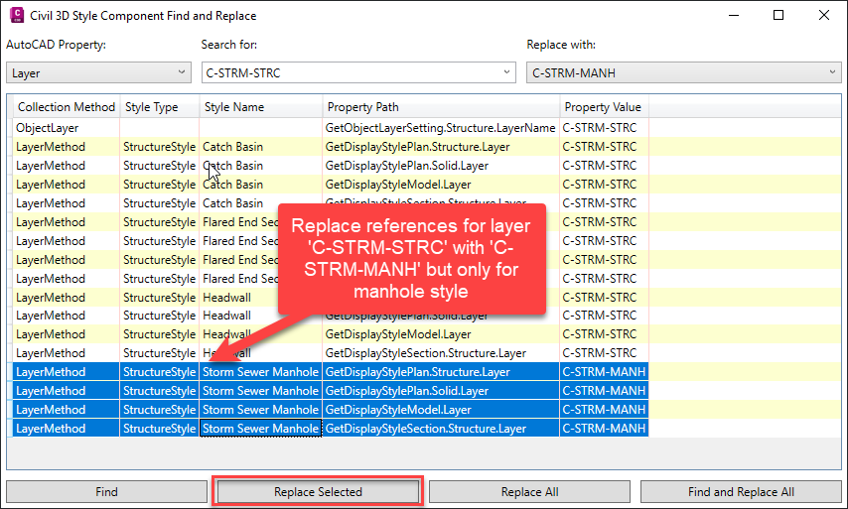Select C-STRM-STRC value in Headwall GetDisplayStyleSection.Structure.Layer row
Image resolution: width=848 pixels, height=509 pixels.
(604, 353)
